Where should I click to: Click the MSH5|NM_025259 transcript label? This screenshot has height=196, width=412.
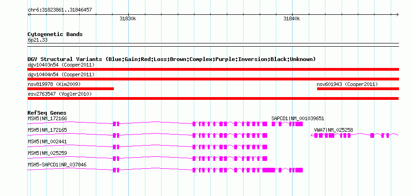pyautogui.click(x=47, y=153)
